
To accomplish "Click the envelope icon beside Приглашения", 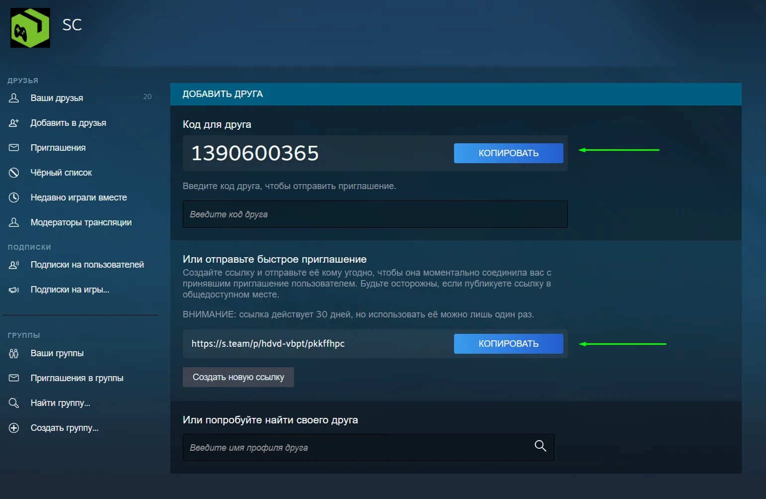I will pos(14,148).
